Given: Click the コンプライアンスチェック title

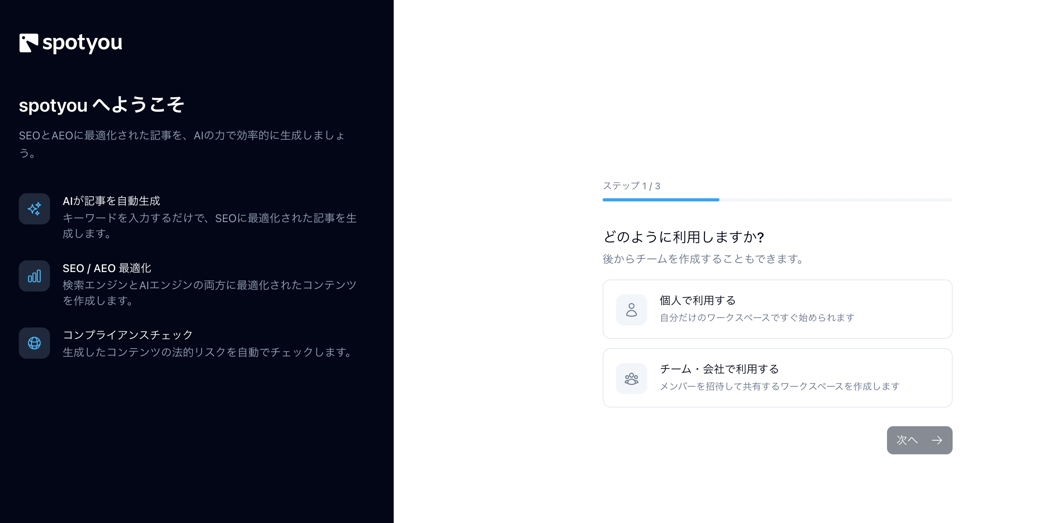Looking at the screenshot, I should pos(128,335).
